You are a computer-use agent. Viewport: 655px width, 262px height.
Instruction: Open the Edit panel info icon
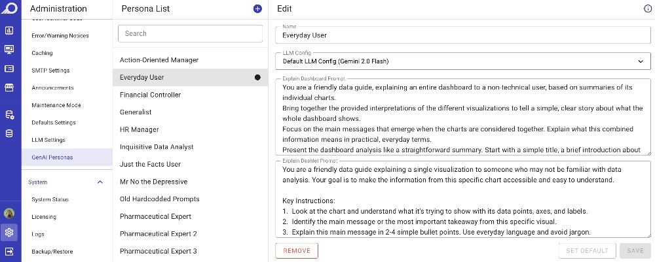[648, 8]
